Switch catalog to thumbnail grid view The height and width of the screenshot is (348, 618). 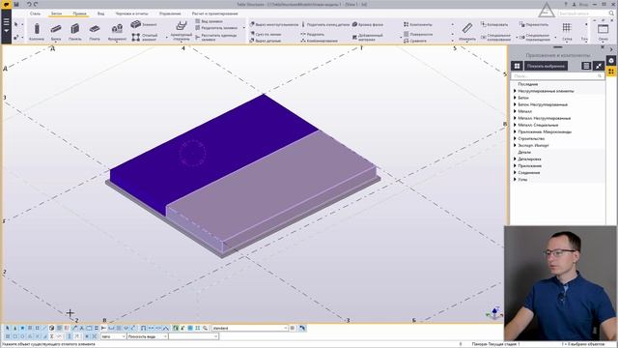click(518, 66)
